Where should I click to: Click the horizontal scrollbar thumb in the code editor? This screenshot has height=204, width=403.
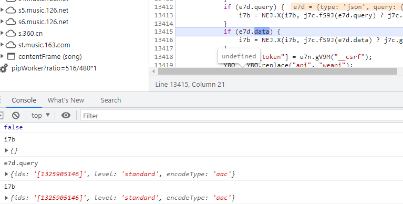click(277, 72)
